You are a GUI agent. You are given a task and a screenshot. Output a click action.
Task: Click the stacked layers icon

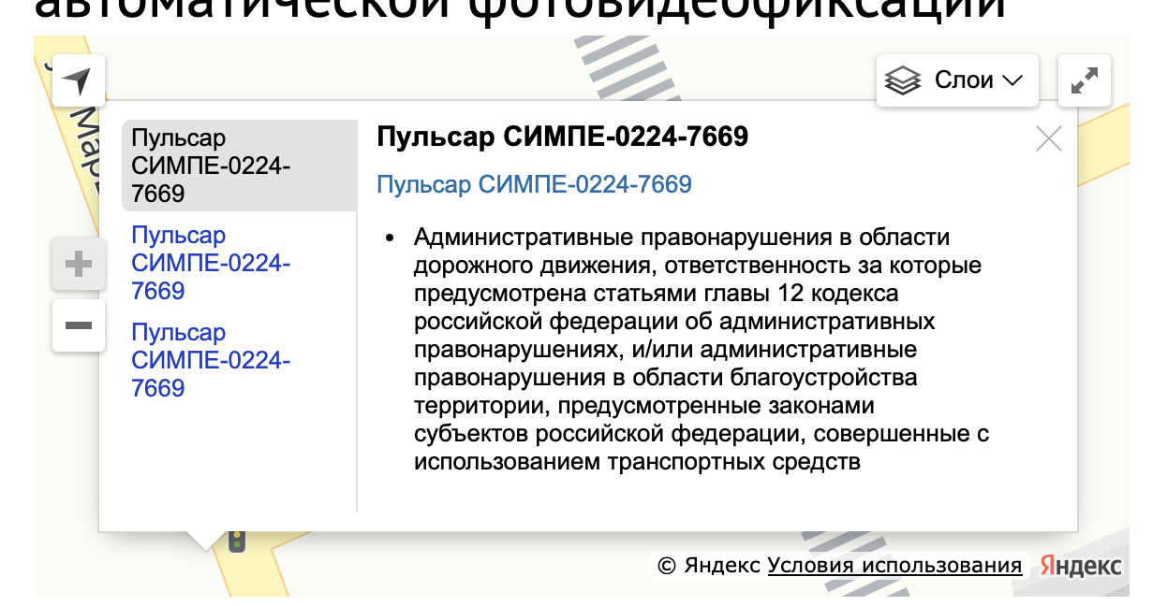coord(903,81)
